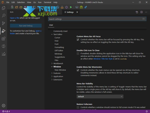
Task: Click the green Run play toolbar icon
Action: [71, 7]
